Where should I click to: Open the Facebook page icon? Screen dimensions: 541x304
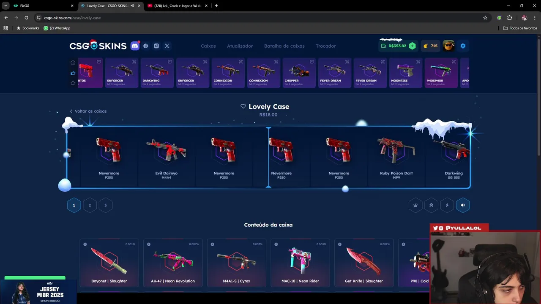tap(146, 46)
